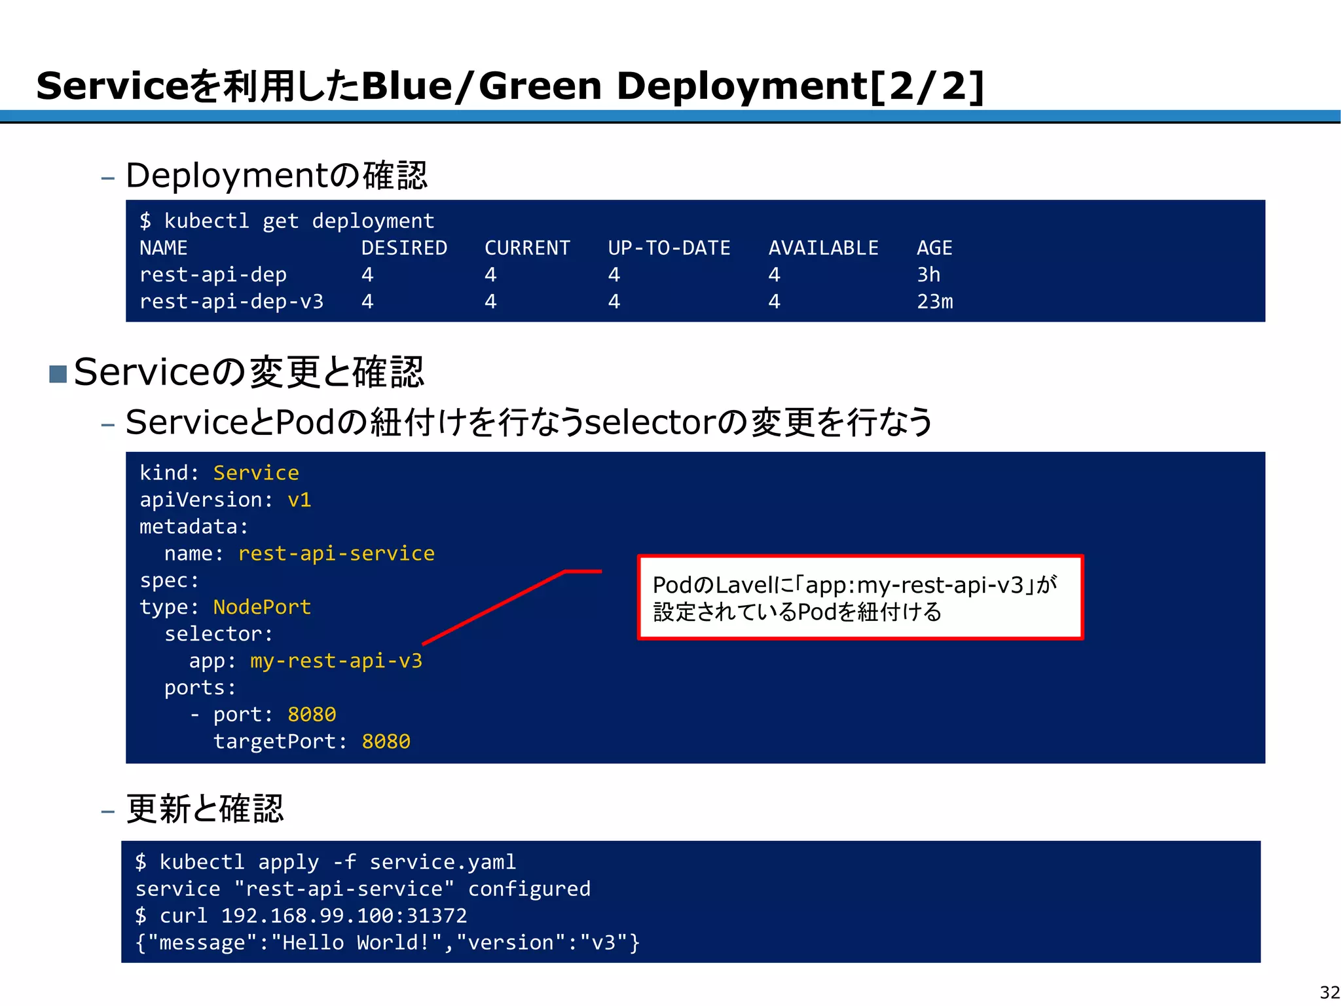Click the 'targetPort: 8080' line
Screen dimensions: 1341x1006
click(312, 741)
